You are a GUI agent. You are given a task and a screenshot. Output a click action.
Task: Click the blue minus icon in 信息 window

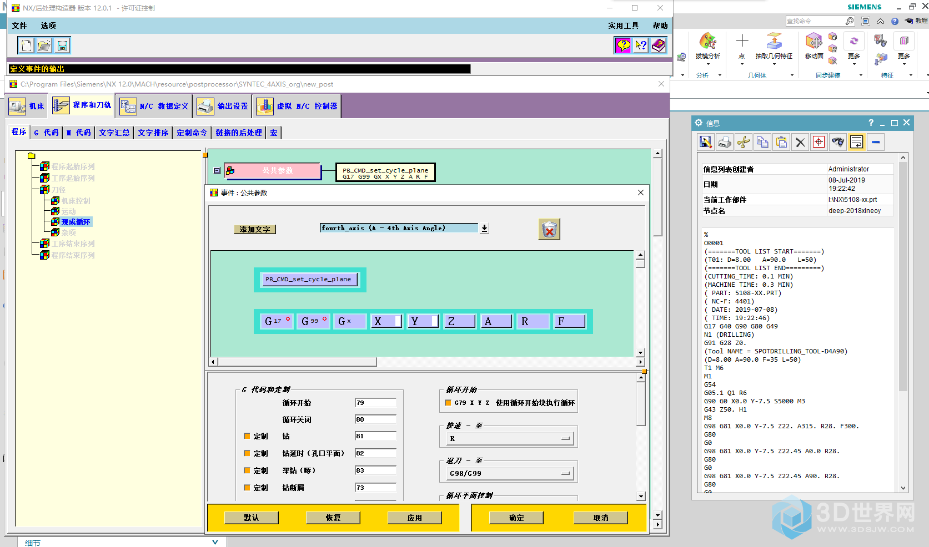[876, 143]
